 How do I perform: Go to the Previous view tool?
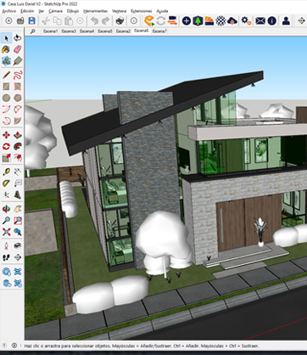(18, 232)
